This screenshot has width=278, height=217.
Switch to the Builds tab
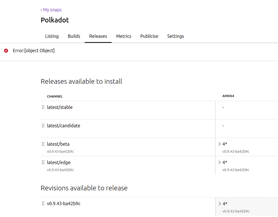74,36
